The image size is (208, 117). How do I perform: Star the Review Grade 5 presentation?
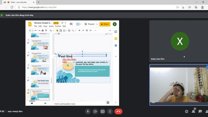pos(62,23)
